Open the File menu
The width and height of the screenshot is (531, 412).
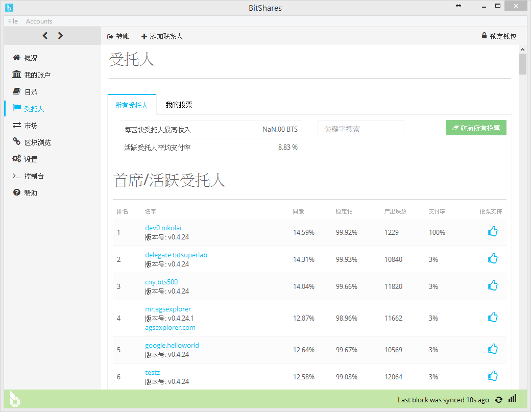pyautogui.click(x=13, y=21)
